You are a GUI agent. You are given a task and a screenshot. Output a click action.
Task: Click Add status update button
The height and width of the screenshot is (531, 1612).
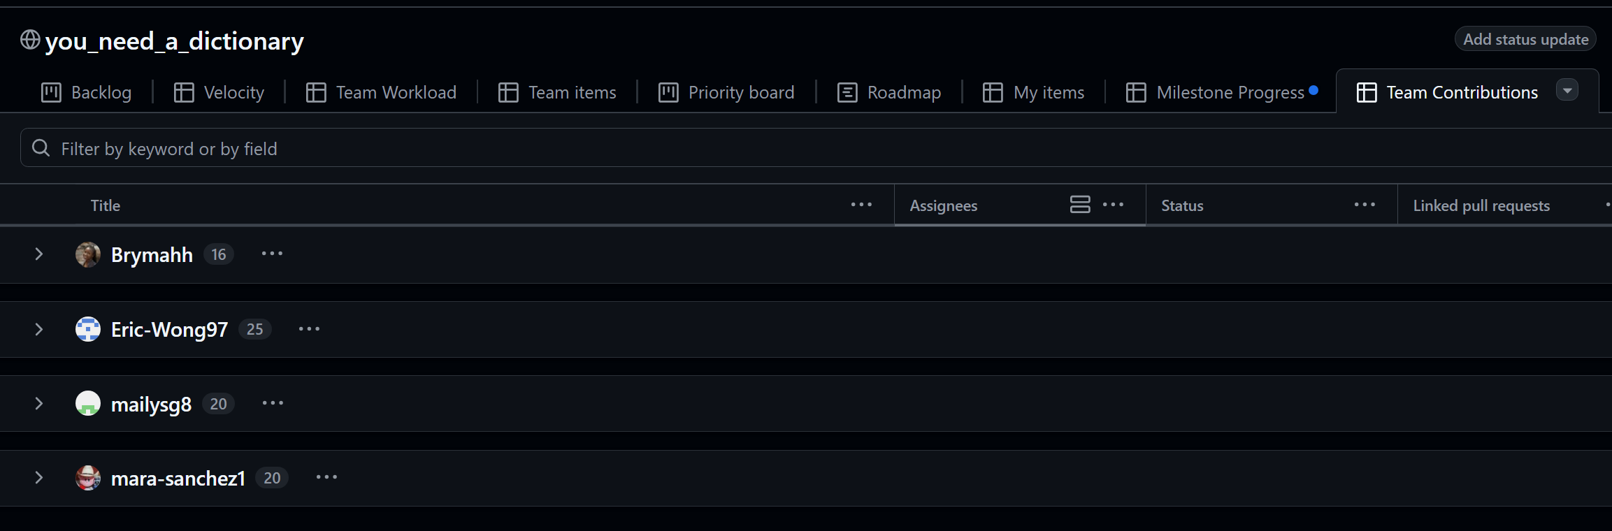click(x=1525, y=39)
